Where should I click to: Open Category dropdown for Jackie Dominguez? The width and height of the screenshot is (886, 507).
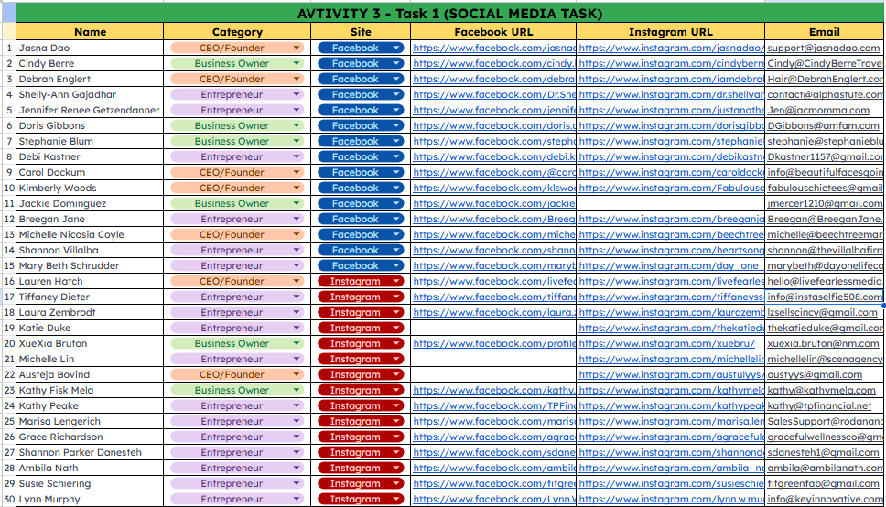click(296, 203)
